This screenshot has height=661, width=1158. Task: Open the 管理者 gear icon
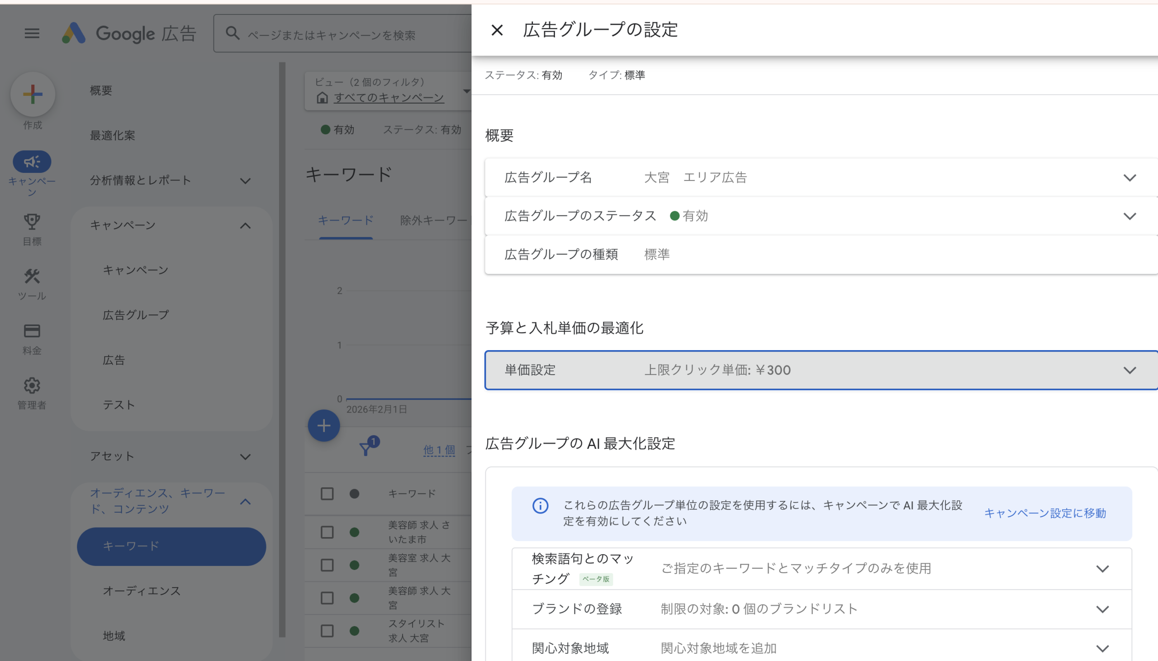tap(32, 385)
